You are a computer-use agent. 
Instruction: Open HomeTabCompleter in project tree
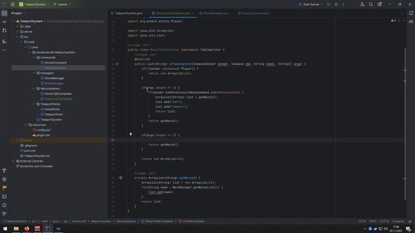coord(58,94)
